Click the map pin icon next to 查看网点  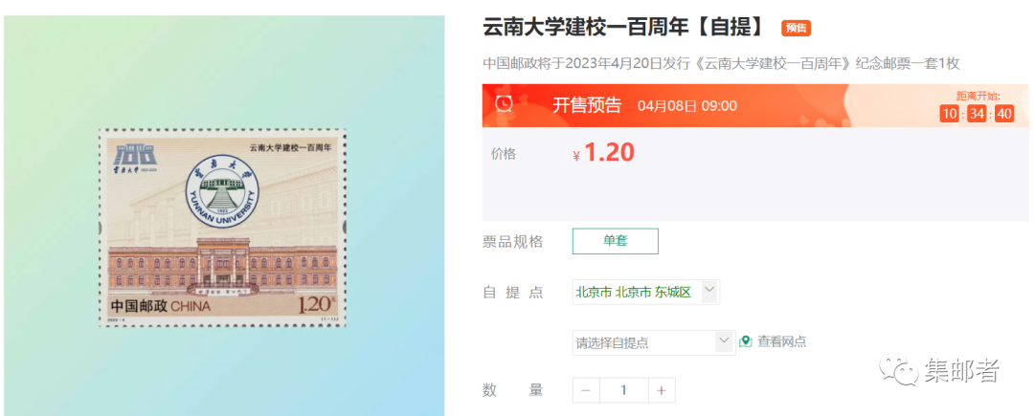(746, 341)
